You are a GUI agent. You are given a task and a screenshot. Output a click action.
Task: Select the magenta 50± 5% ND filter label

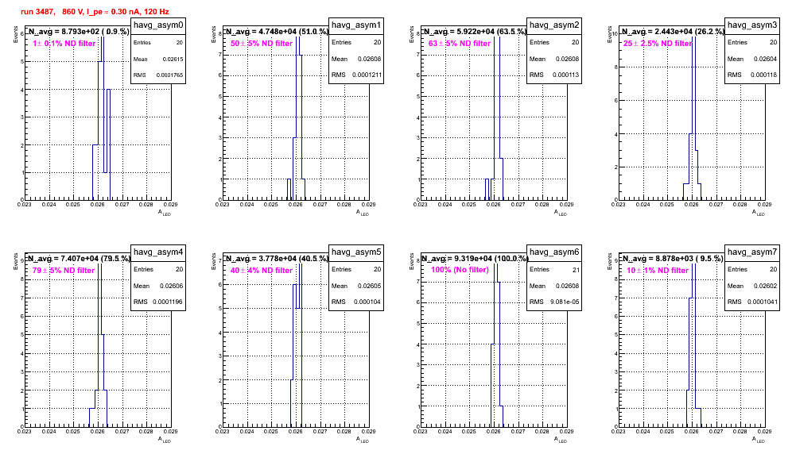point(262,44)
